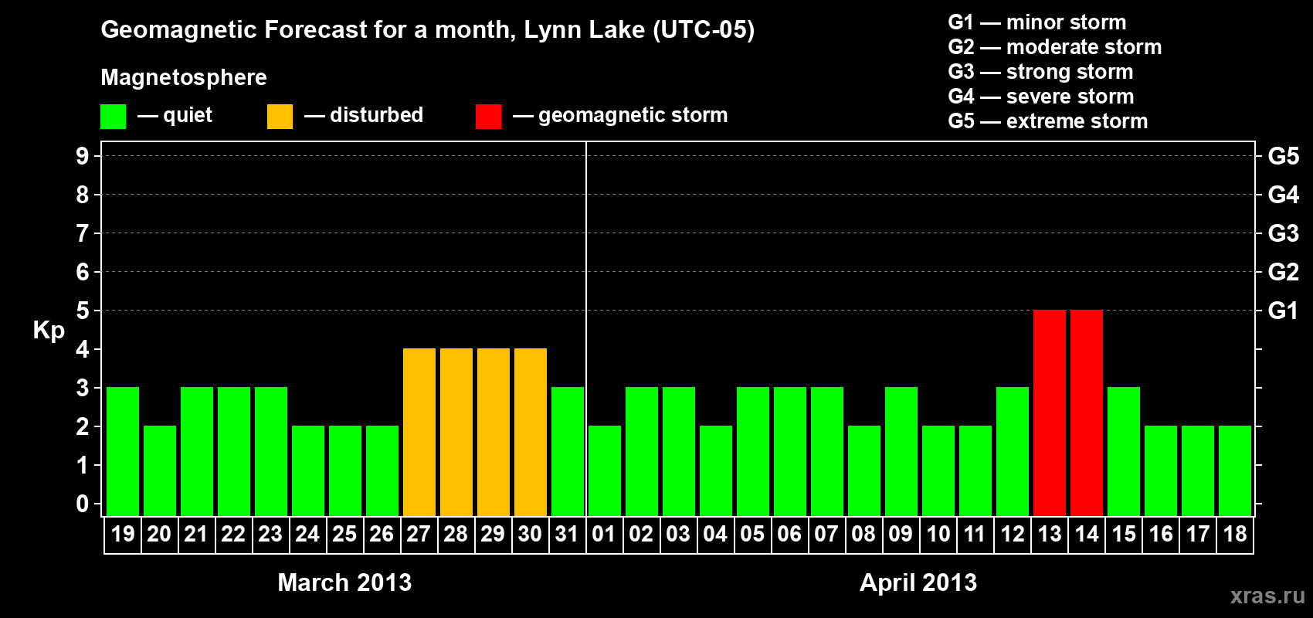Screen dimensions: 1313x618
Task: Click the chart title Geomagnetic Forecast
Action: pyautogui.click(x=427, y=30)
